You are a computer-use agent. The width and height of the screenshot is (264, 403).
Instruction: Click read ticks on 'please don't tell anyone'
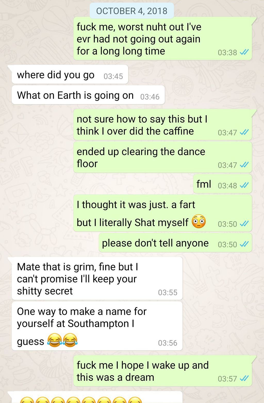coord(244,244)
